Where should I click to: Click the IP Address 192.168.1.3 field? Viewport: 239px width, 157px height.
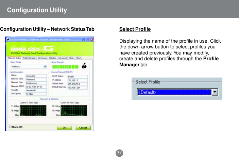click(78, 80)
